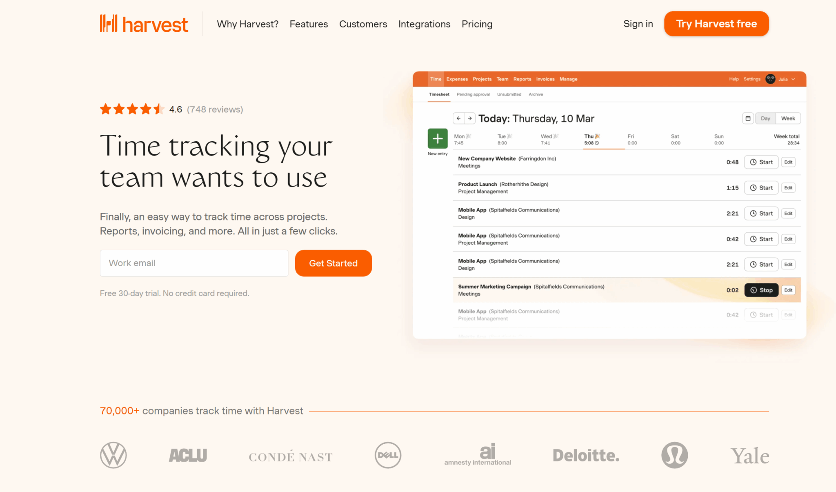
Task: Click the Amnesty International logo
Action: [478, 454]
